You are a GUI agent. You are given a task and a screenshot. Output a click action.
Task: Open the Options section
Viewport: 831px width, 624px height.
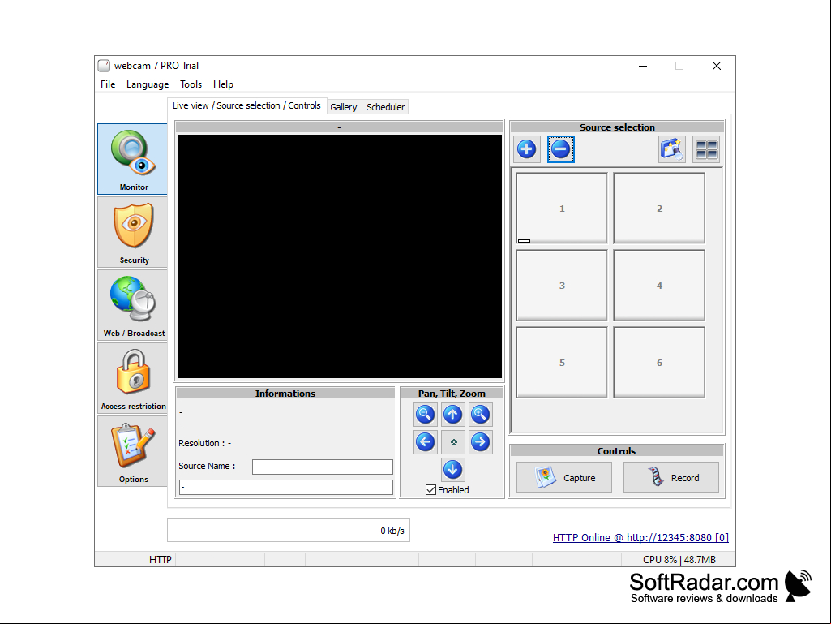(132, 451)
